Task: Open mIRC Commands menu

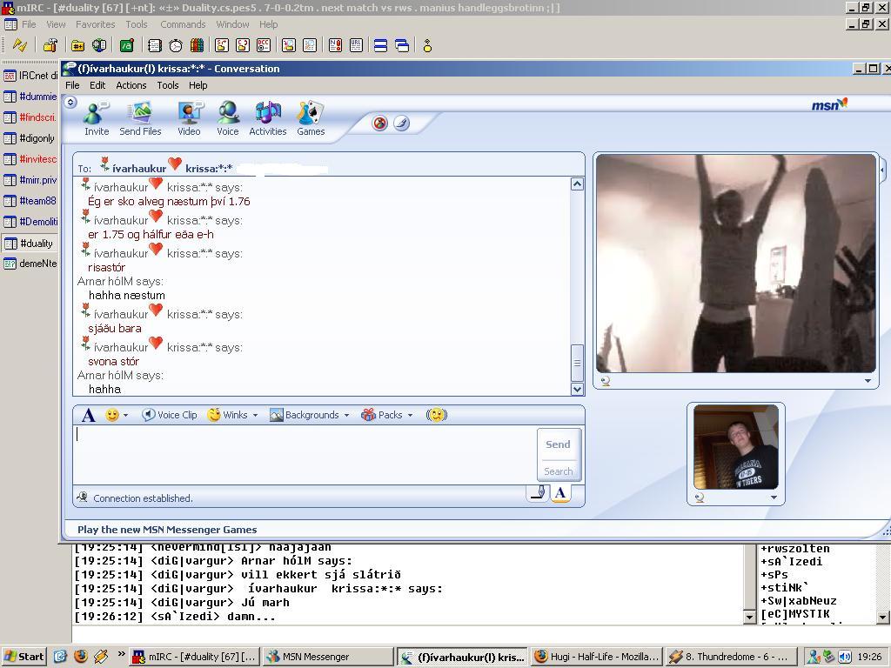Action: pyautogui.click(x=183, y=24)
